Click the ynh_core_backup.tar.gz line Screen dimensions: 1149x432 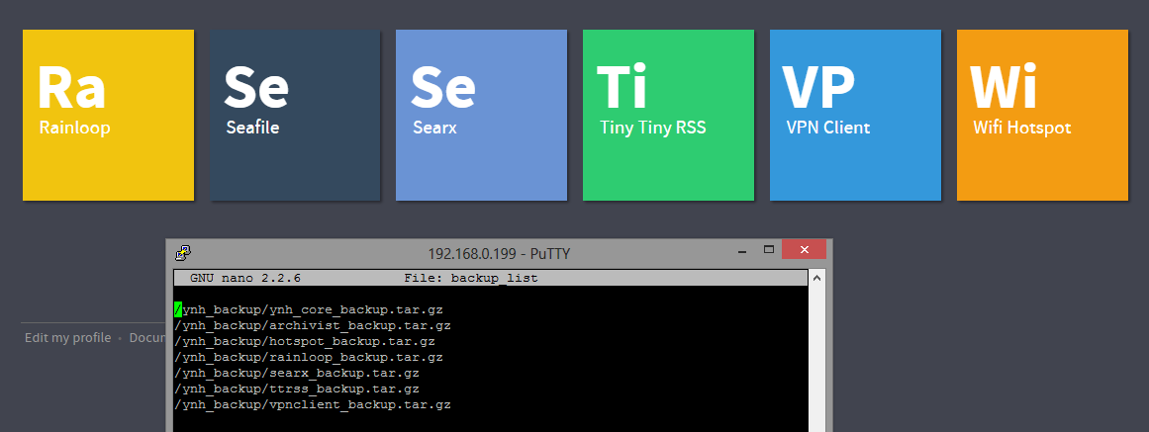309,309
